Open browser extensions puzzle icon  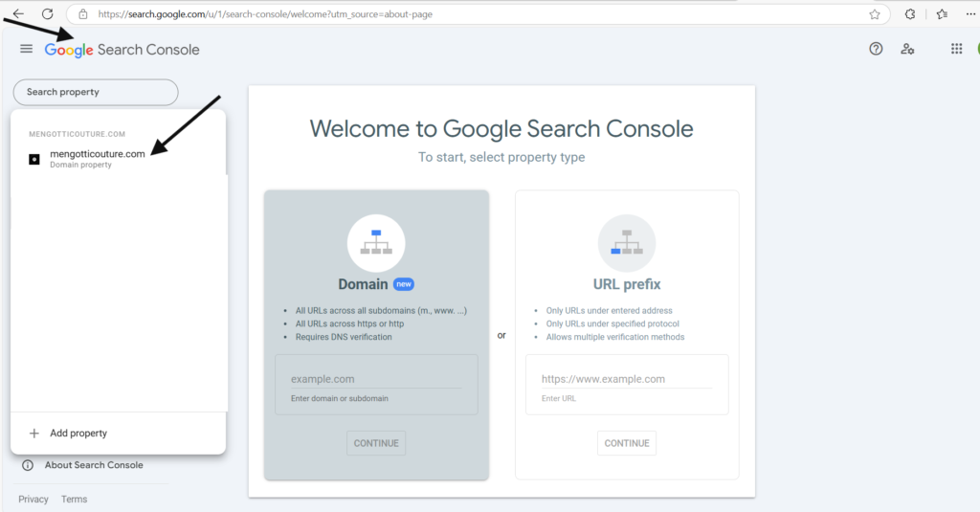pyautogui.click(x=910, y=13)
